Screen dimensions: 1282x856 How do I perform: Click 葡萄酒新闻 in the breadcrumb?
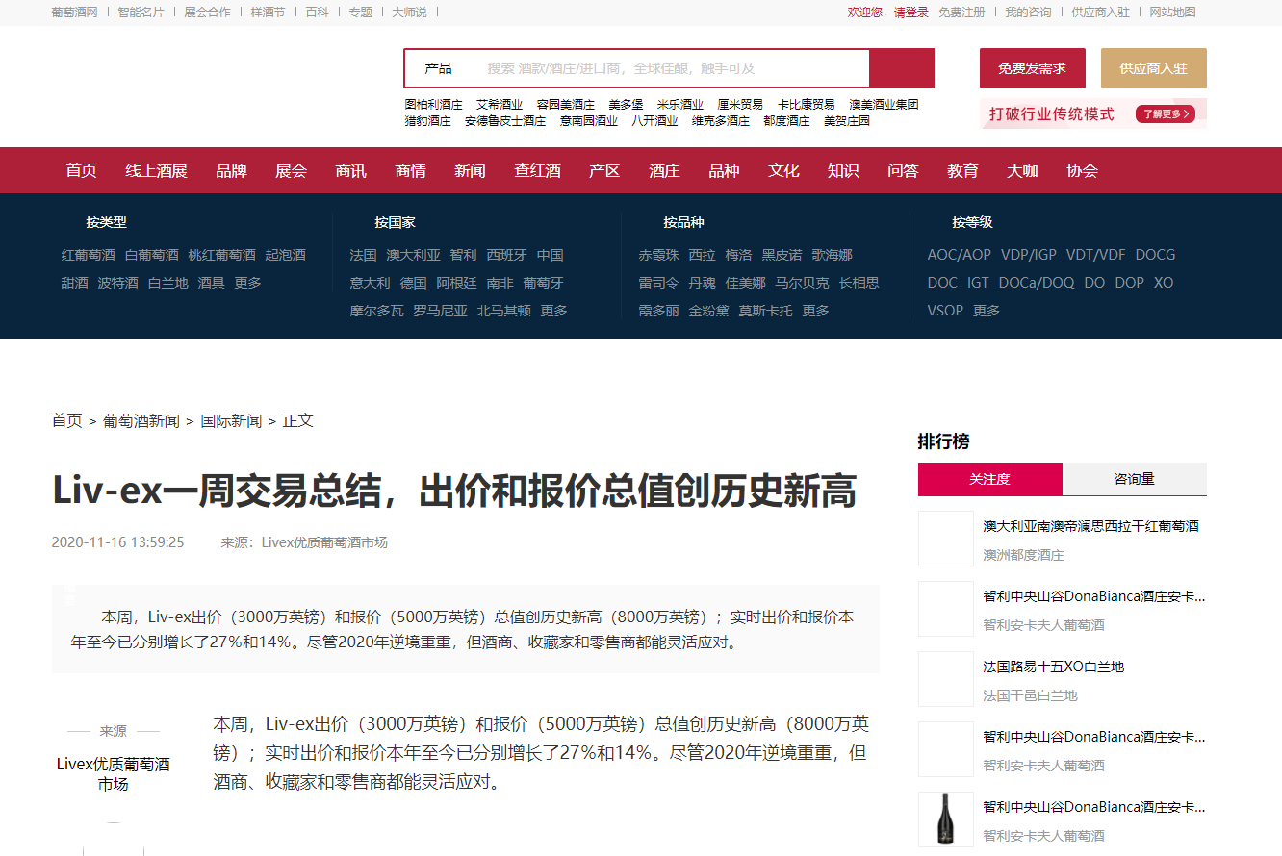[x=141, y=421]
